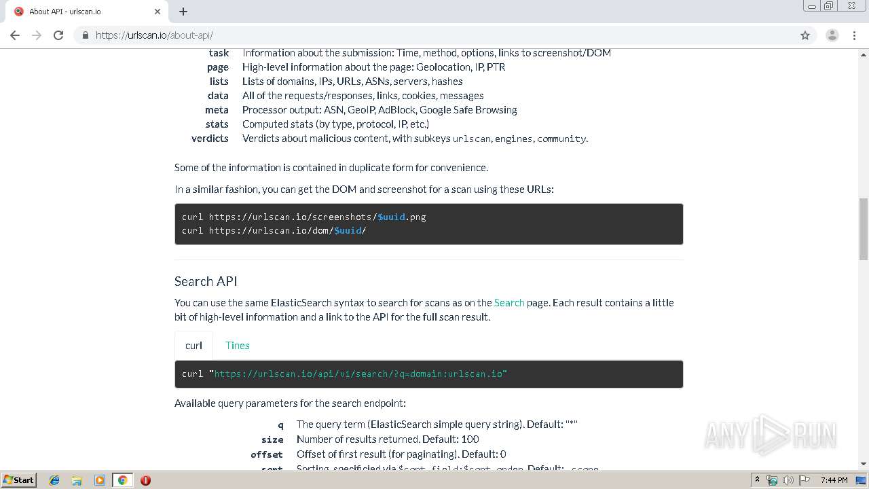This screenshot has height=489, width=869.
Task: Click the Search API heading
Action: pyautogui.click(x=206, y=281)
